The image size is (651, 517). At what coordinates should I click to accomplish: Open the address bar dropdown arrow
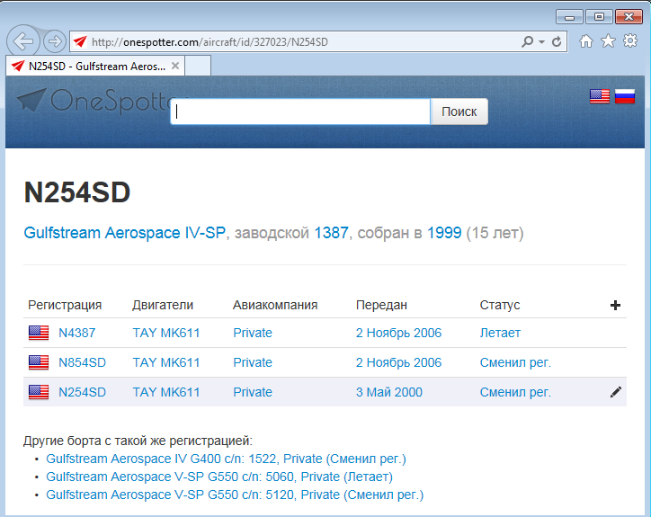tap(541, 42)
